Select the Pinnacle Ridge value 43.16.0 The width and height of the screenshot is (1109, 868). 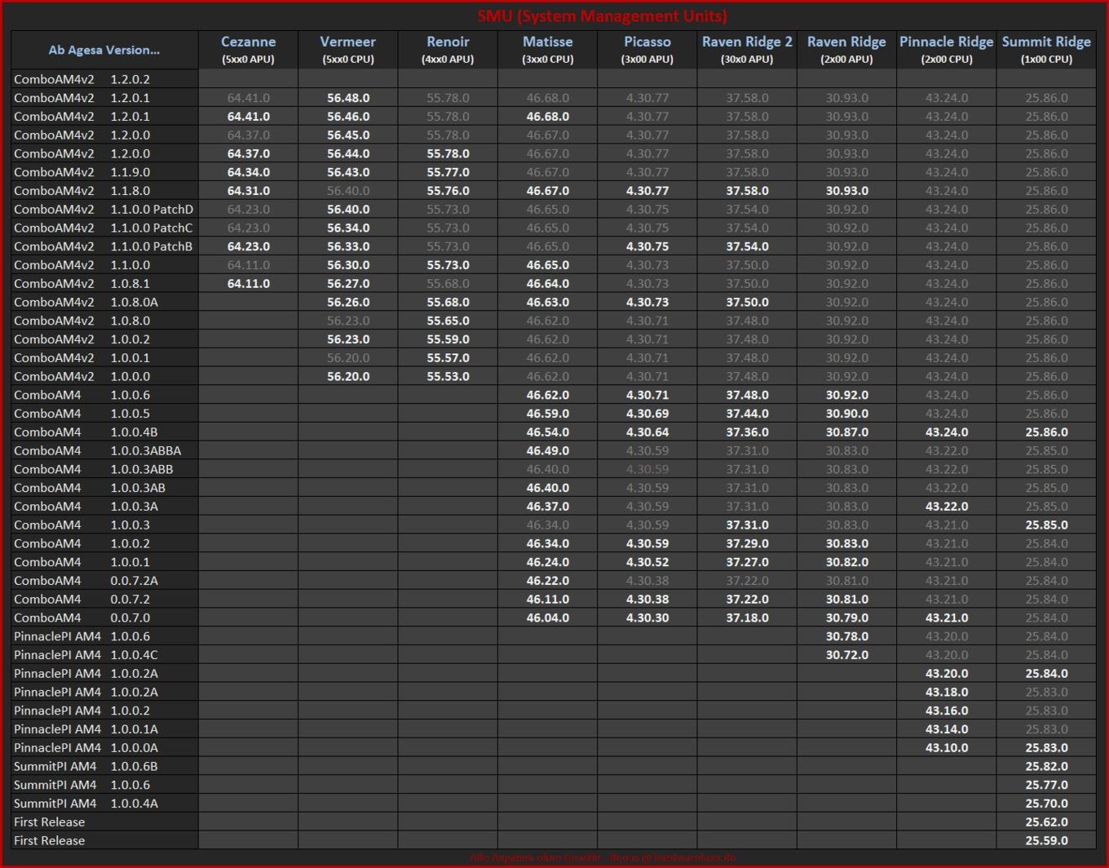(x=947, y=711)
